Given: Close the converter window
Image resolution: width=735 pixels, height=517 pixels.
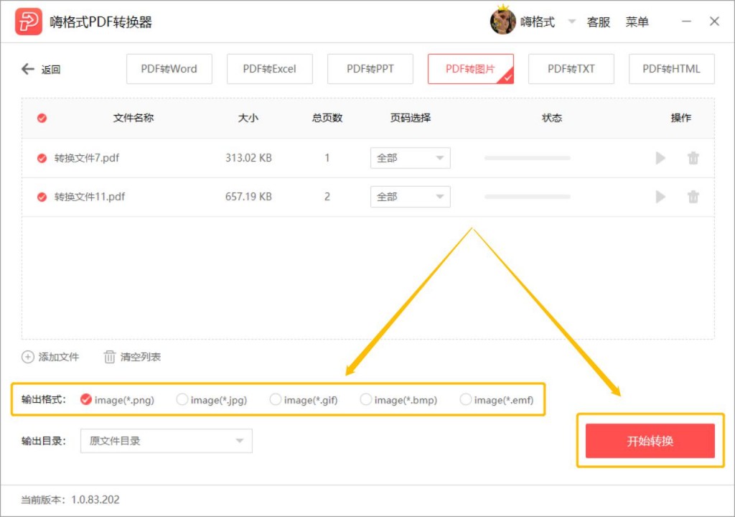Looking at the screenshot, I should 714,21.
